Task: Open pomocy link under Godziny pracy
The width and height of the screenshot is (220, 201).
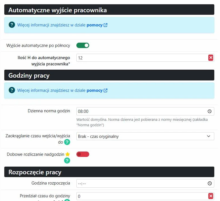Action: coord(95,90)
